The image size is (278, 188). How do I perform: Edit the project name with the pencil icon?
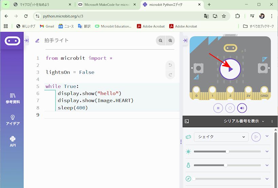pyautogui.click(x=37, y=40)
